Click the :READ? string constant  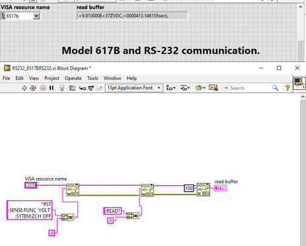tap(112, 211)
